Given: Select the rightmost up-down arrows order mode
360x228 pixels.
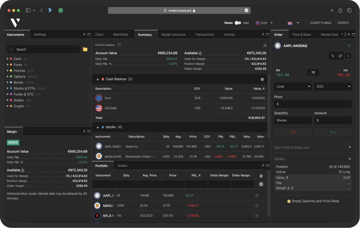Looking at the screenshot, I should click(348, 56).
